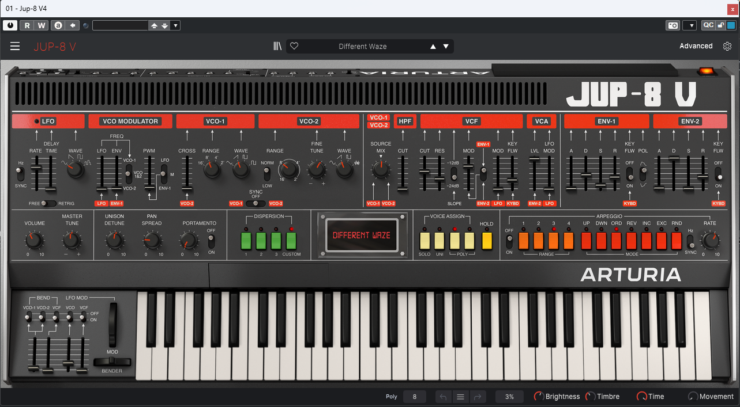
Task: Step the host preset up/down arrows
Action: click(159, 25)
